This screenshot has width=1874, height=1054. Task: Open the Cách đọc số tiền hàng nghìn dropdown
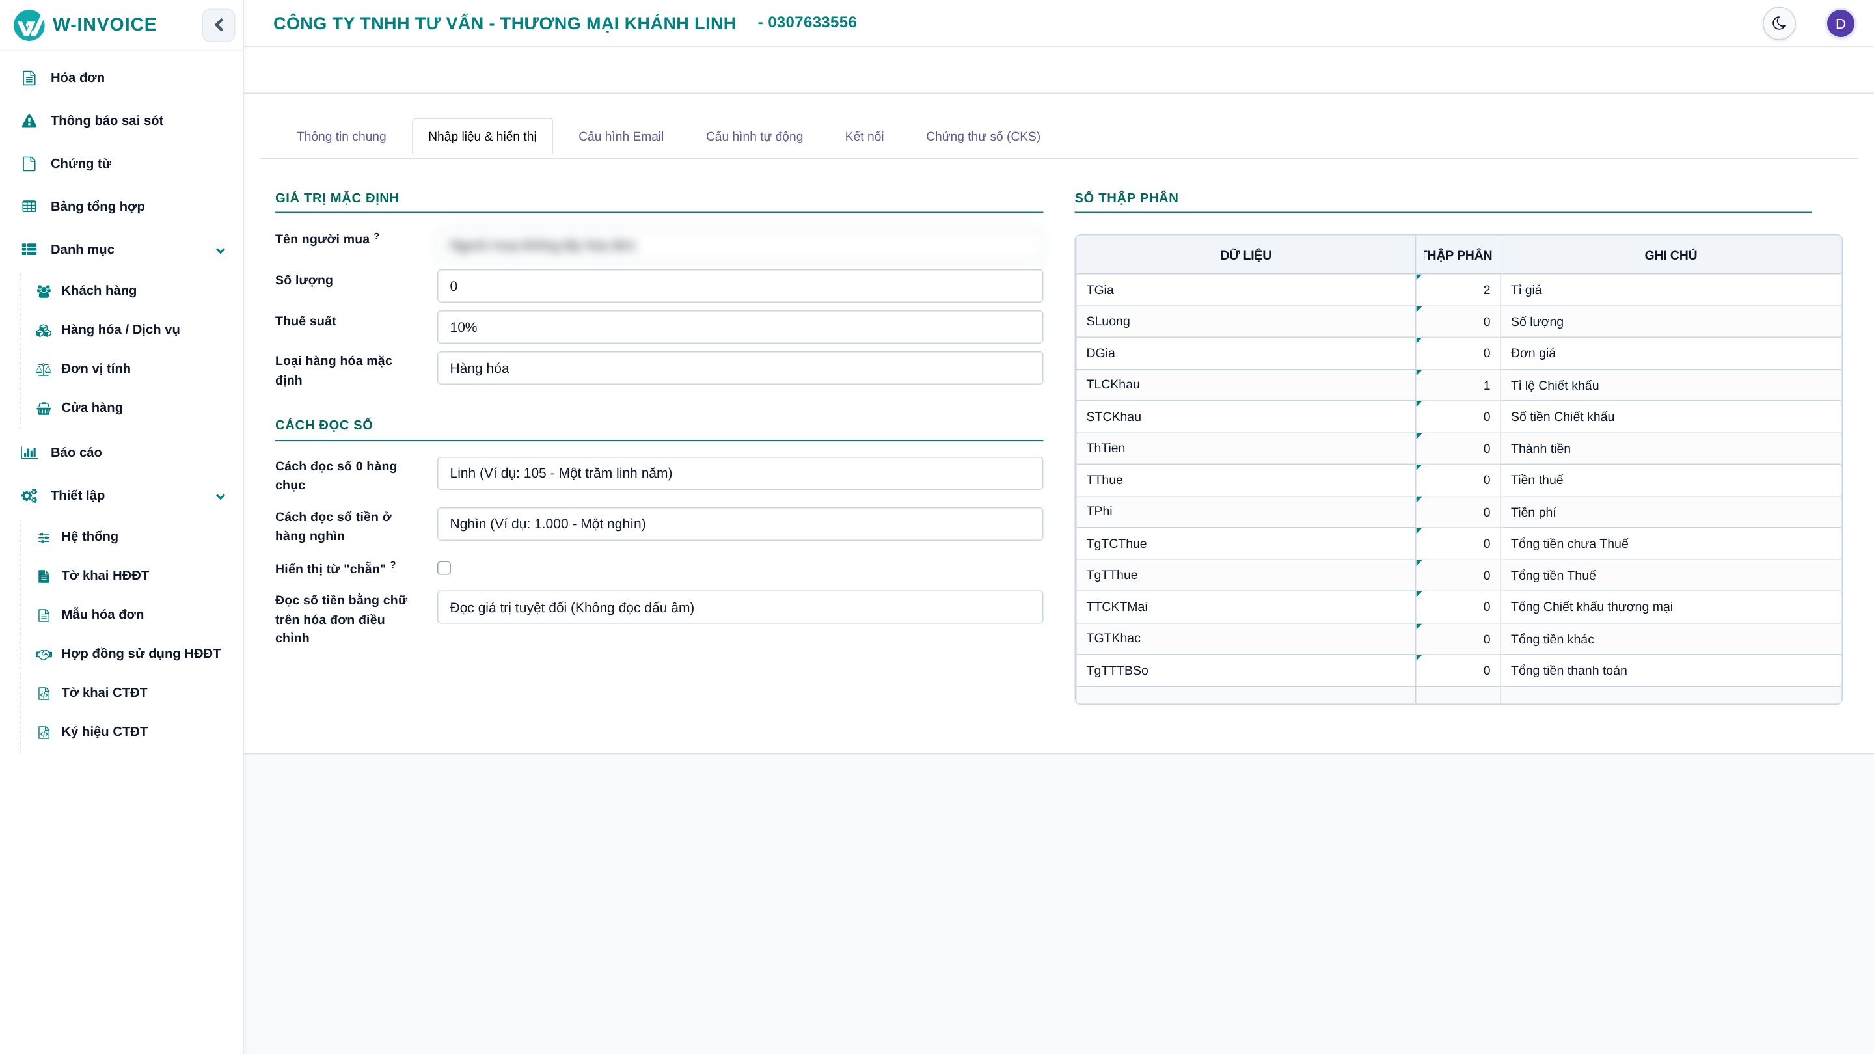740,524
